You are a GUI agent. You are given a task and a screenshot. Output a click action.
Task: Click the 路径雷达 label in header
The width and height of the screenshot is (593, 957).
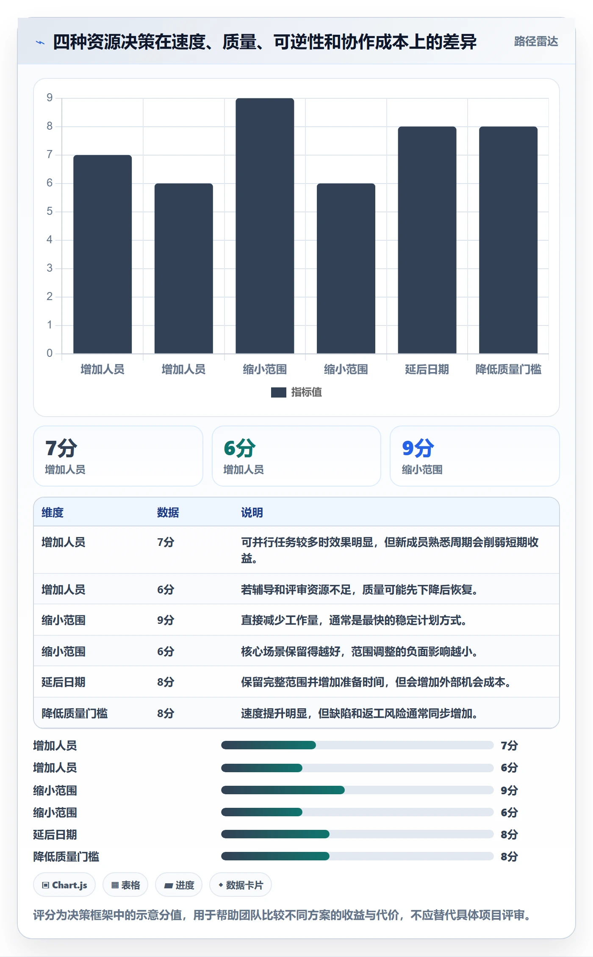(536, 42)
